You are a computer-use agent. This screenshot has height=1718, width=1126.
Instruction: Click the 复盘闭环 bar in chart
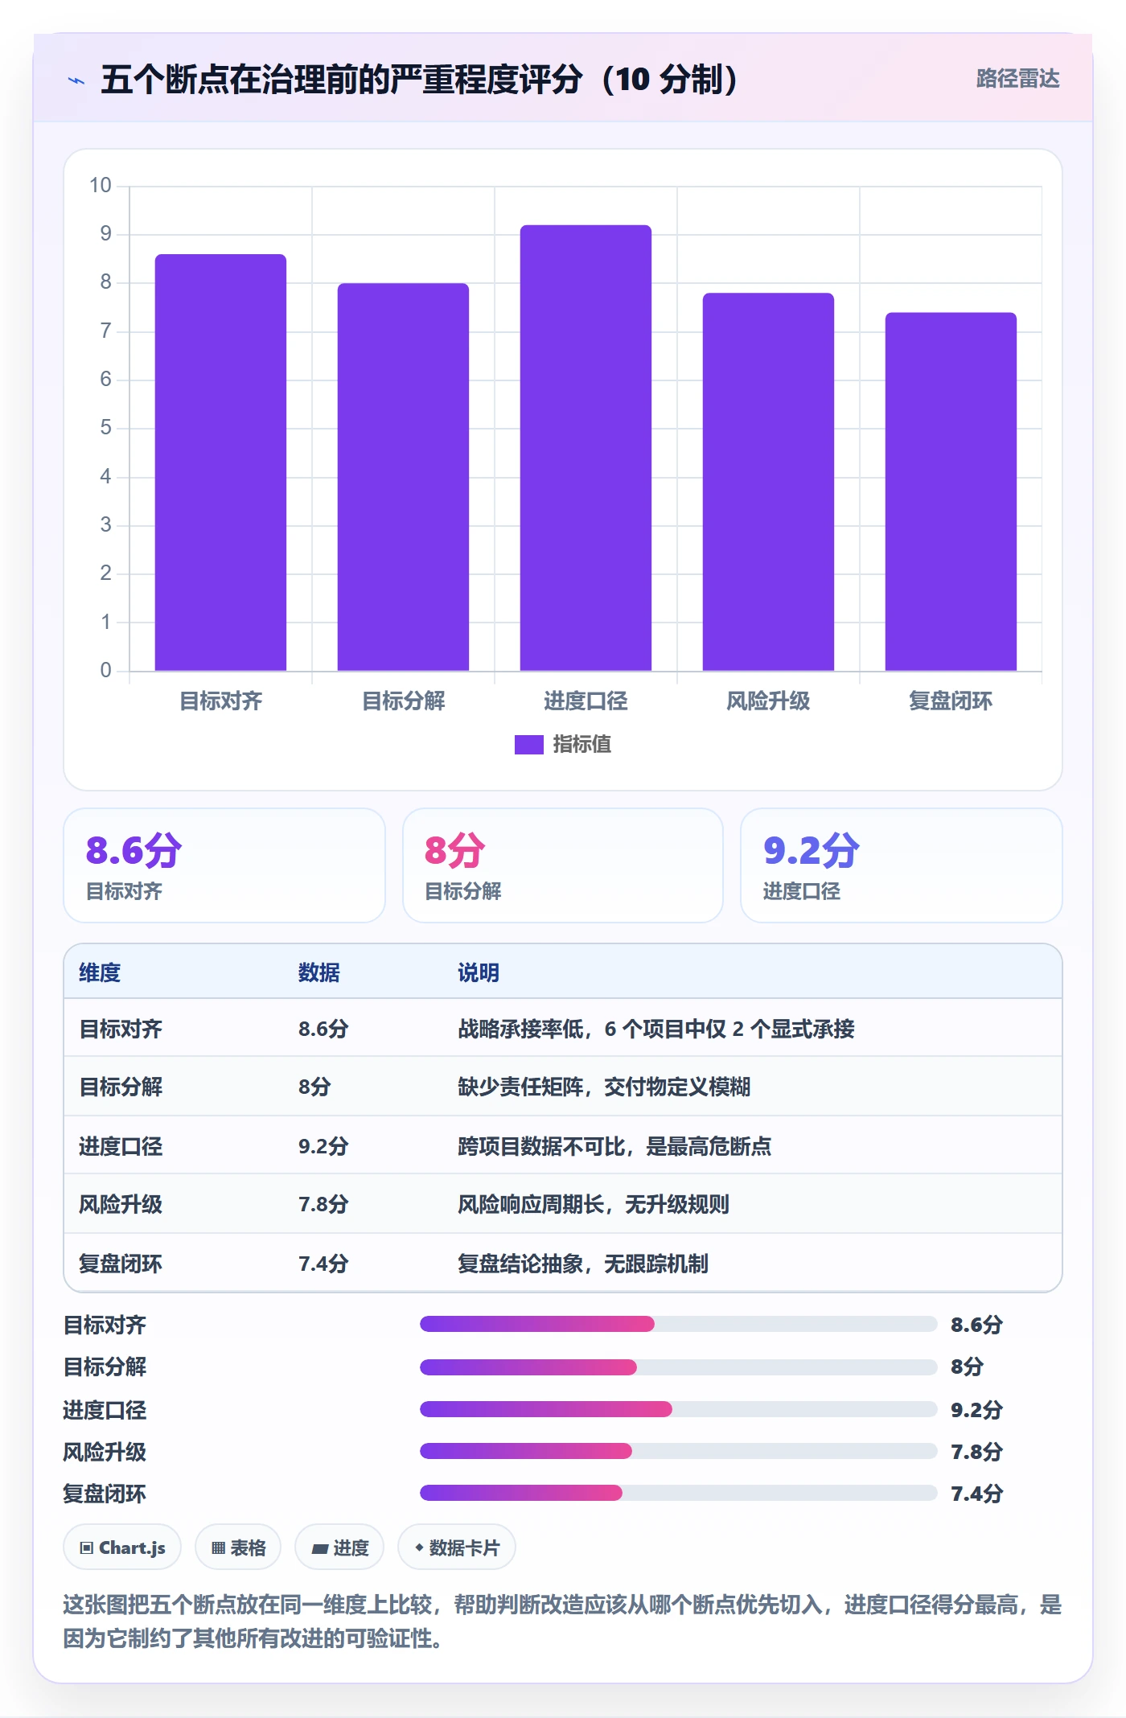951,491
